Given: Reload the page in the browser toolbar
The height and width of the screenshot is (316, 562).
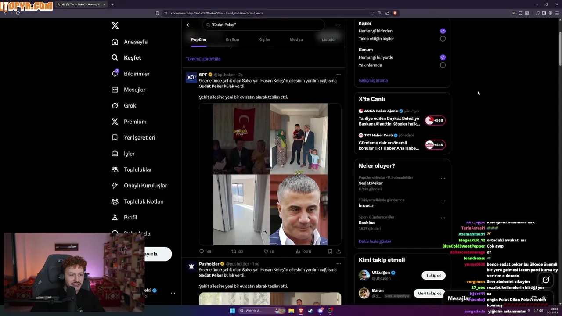Looking at the screenshot, I should pyautogui.click(x=18, y=13).
